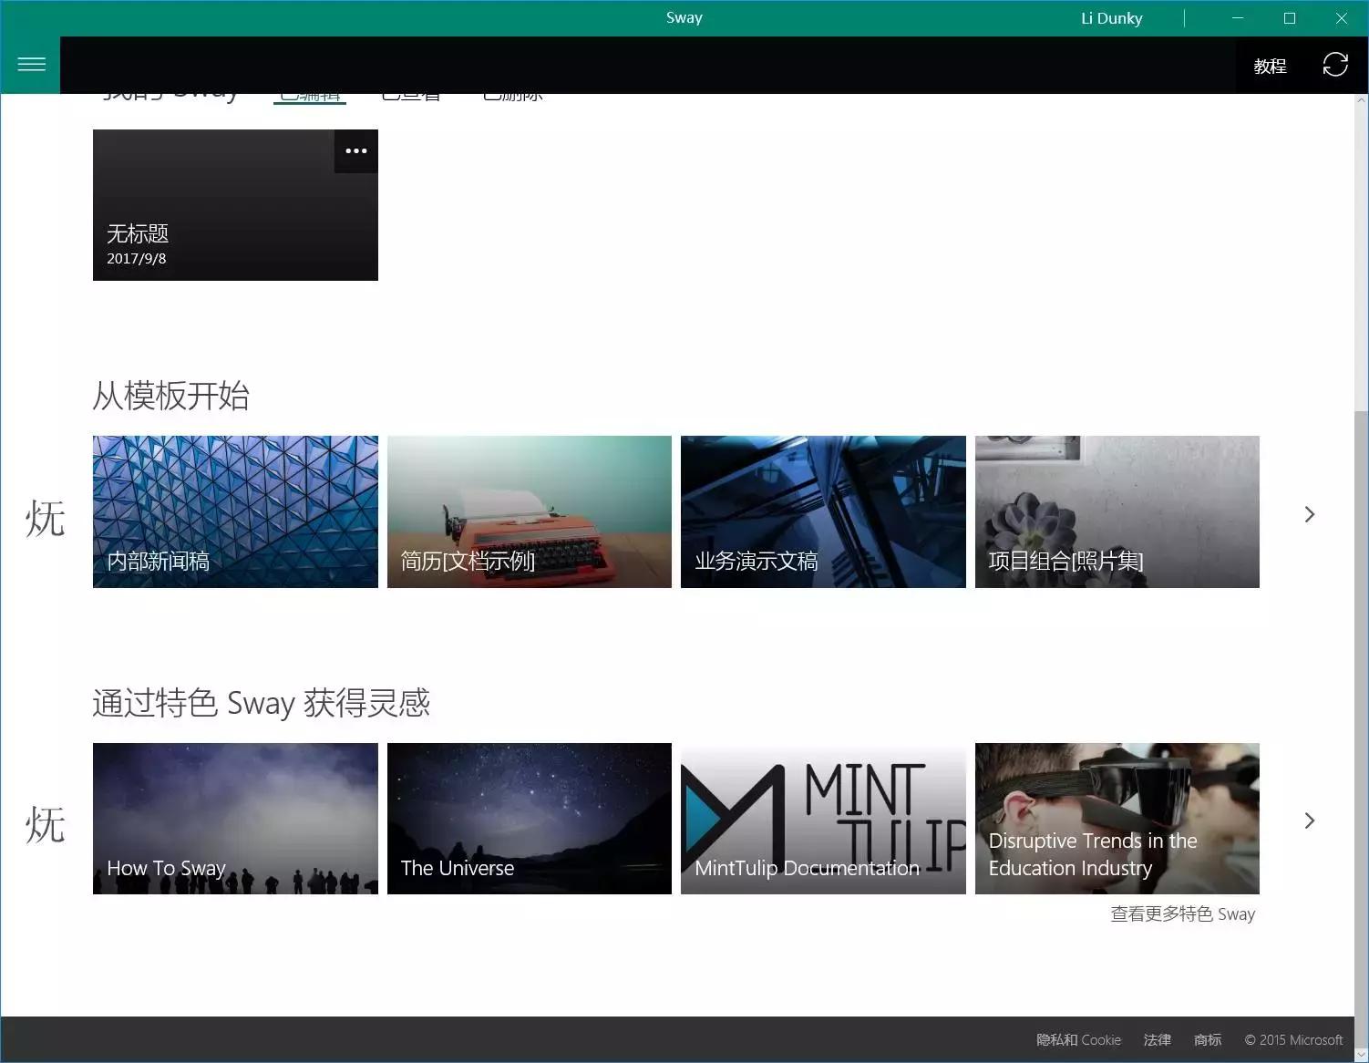This screenshot has width=1369, height=1063.
Task: Click the 查看更多特色 Sway link
Action: 1183,913
